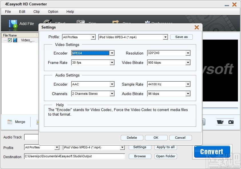Click the Add File icon
This screenshot has height=169, width=241.
click(13, 24)
